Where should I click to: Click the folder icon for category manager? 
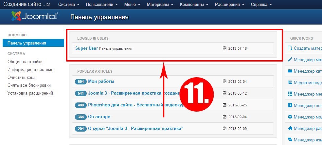290,71
